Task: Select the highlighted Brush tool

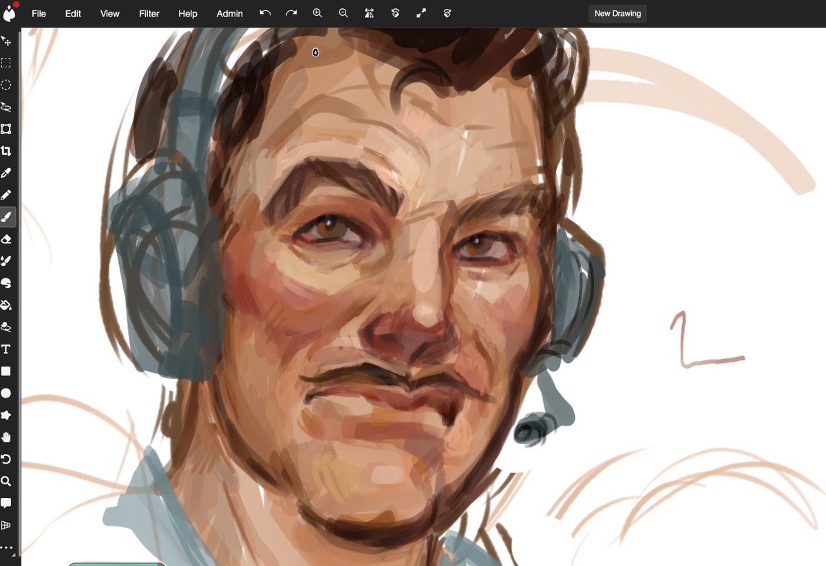Action: click(x=6, y=217)
